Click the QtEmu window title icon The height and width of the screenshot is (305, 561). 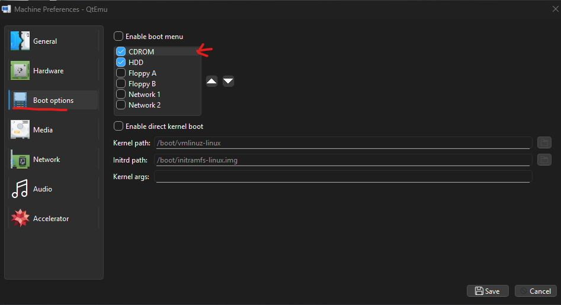click(7, 9)
